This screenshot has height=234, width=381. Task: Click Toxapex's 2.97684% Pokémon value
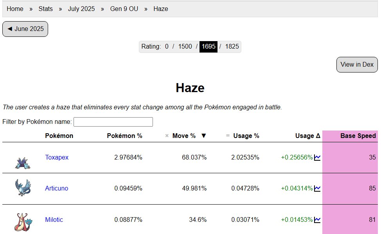(128, 158)
